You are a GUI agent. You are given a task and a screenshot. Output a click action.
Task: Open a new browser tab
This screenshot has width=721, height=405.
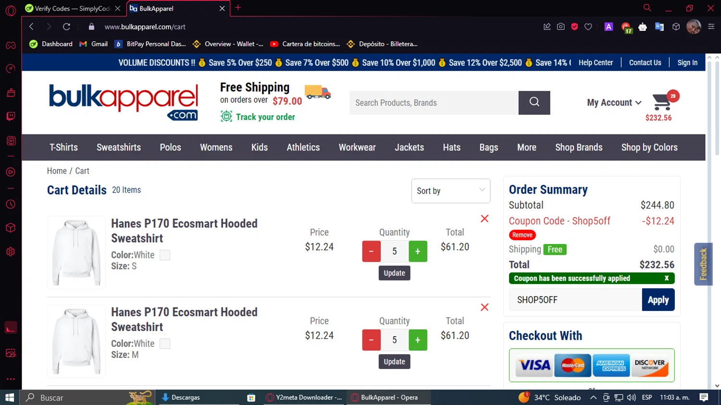[x=238, y=8]
